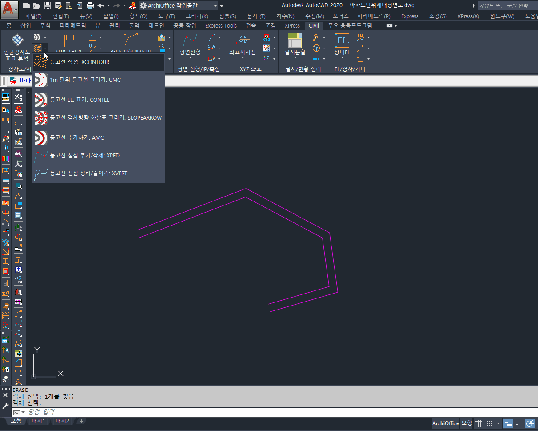Click the 상대EL elevation icon

coord(342,40)
